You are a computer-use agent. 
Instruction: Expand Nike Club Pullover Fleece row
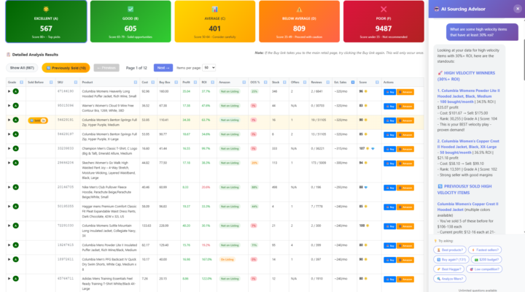point(9,188)
